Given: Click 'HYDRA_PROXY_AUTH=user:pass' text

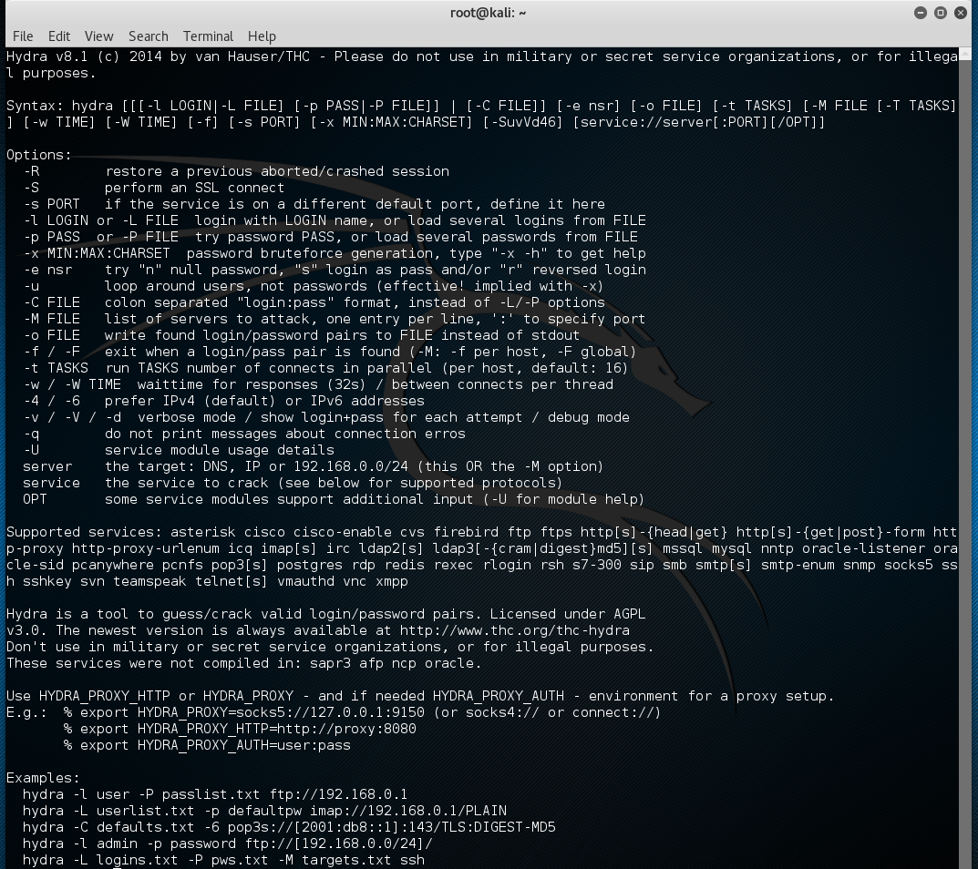Looking at the screenshot, I should pos(244,745).
